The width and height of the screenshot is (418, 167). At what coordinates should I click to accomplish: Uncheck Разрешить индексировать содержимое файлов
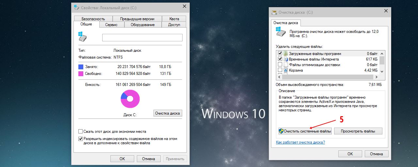click(80, 139)
